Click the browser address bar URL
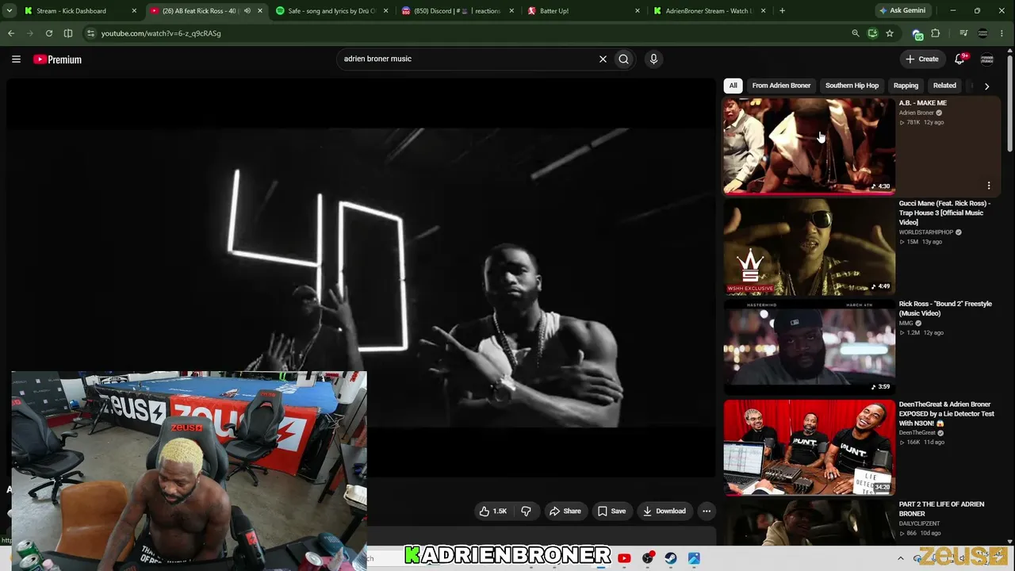 161,33
